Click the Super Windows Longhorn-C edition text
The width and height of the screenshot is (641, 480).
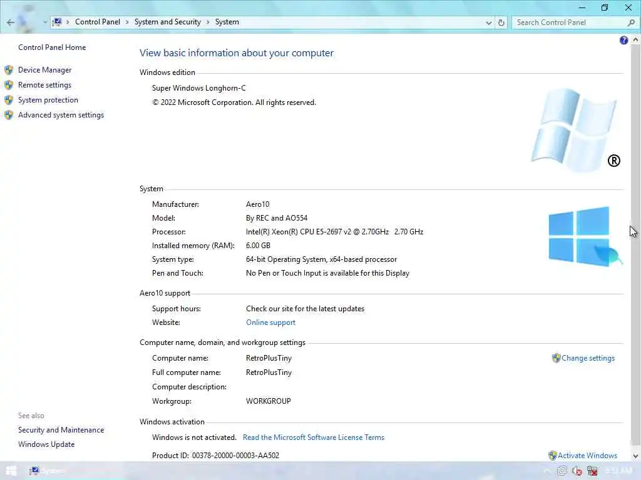point(198,88)
